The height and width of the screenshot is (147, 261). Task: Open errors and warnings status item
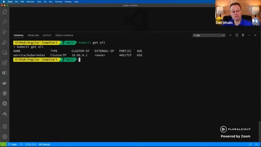31,144
